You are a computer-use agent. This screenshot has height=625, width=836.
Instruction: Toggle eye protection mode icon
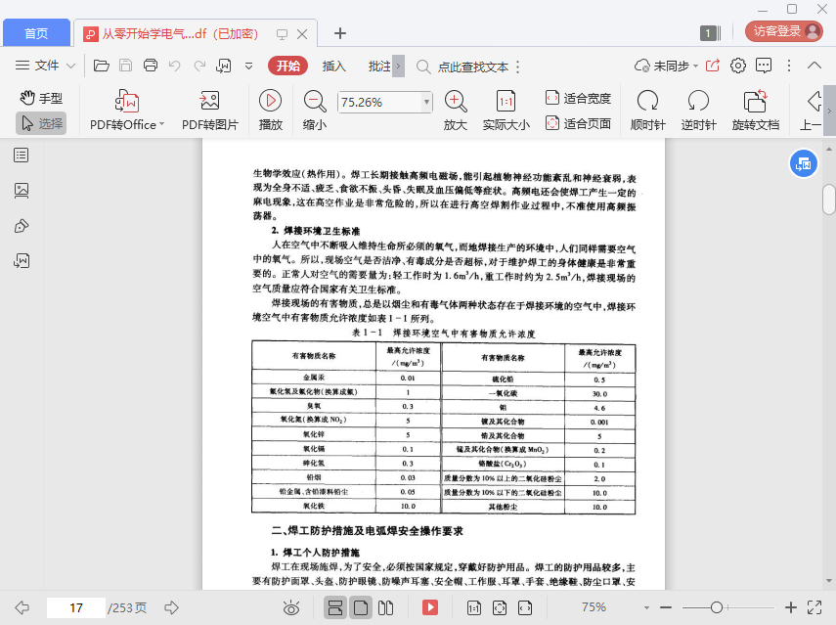click(x=291, y=607)
